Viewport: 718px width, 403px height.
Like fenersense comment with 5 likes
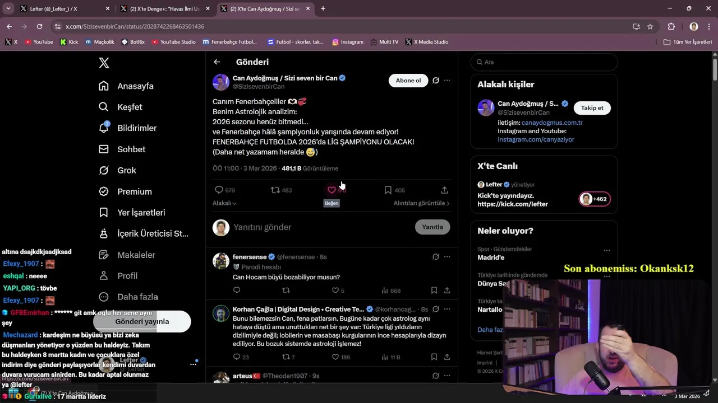[x=335, y=290]
